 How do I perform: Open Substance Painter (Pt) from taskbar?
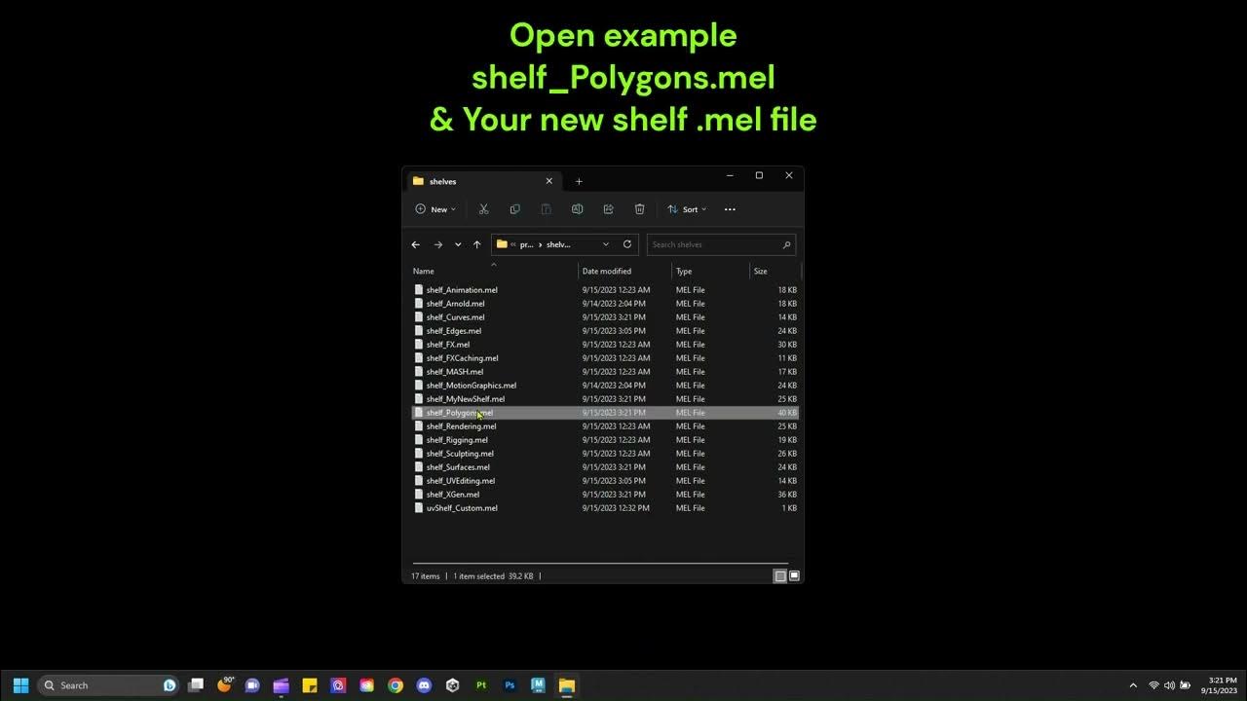(x=481, y=685)
